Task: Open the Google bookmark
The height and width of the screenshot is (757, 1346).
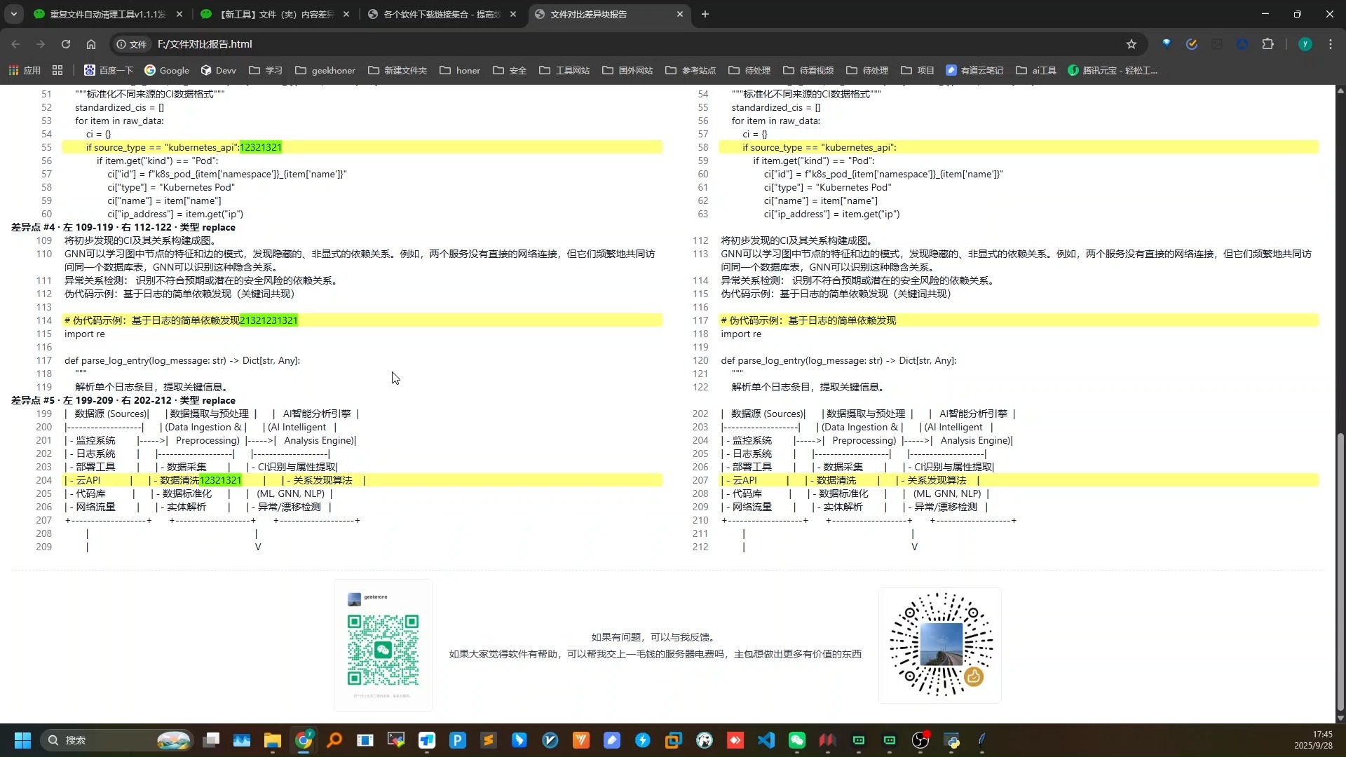Action: pyautogui.click(x=166, y=70)
